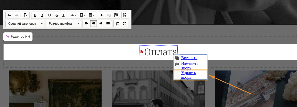This screenshot has height=107, width=297.
Task: Toggle underline formatting
Action: [49, 15]
